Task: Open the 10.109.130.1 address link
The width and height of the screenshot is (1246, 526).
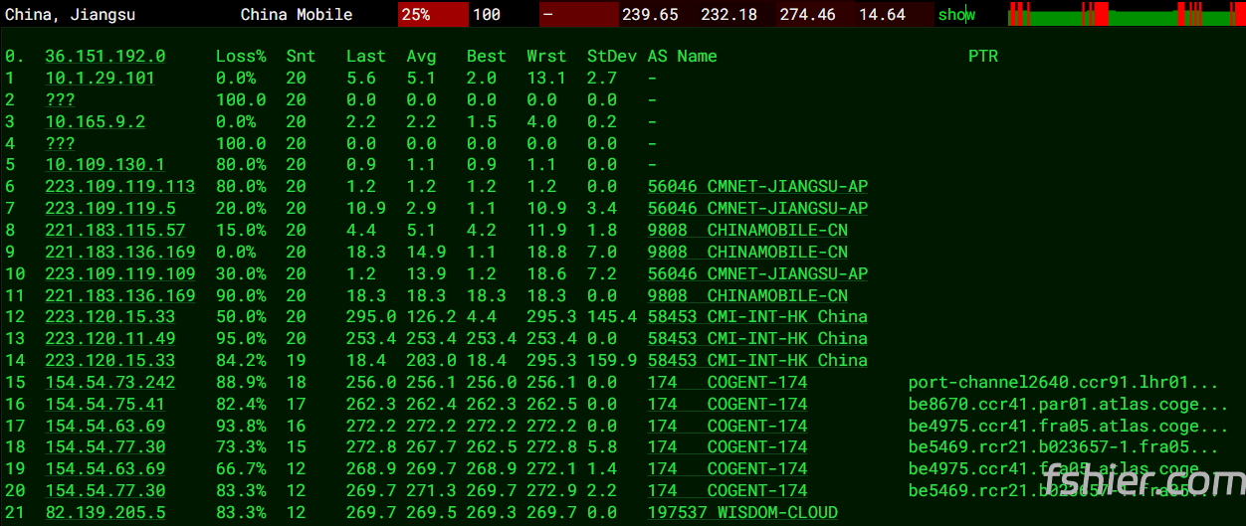Action: coord(104,165)
